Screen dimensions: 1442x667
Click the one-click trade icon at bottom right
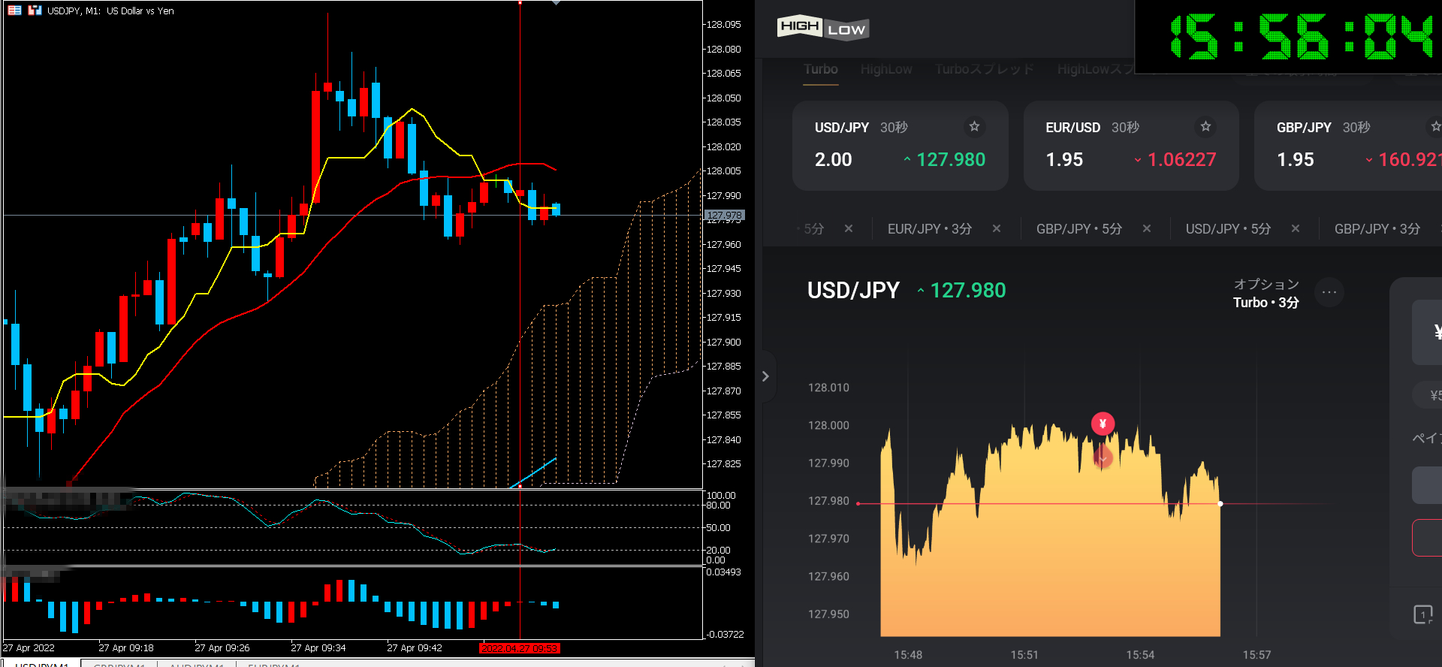point(1422,614)
